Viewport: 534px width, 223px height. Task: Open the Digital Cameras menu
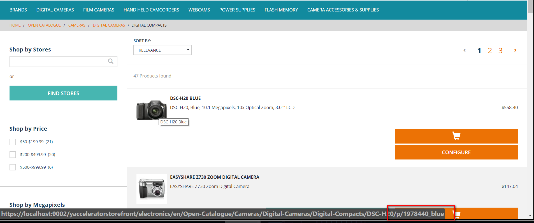[x=55, y=10]
